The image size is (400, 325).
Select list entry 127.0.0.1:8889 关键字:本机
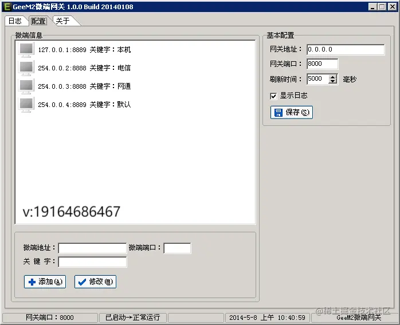click(x=84, y=50)
